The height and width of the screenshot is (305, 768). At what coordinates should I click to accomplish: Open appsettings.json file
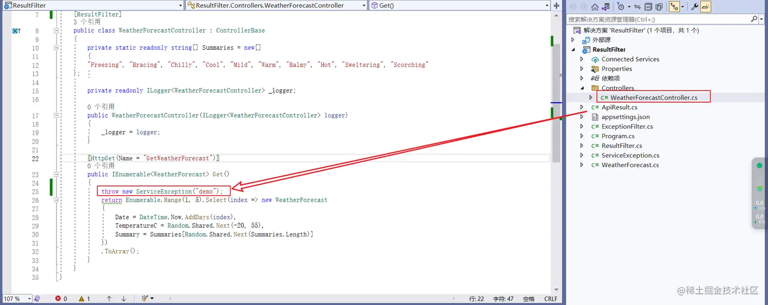coord(625,117)
